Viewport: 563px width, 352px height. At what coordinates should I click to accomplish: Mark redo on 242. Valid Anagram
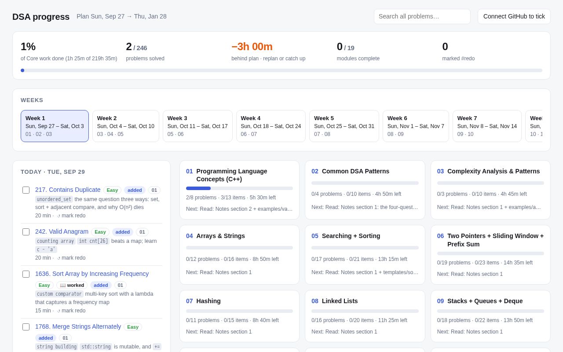click(x=71, y=258)
